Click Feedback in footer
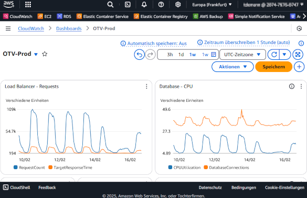The image size is (307, 198). pyautogui.click(x=47, y=187)
